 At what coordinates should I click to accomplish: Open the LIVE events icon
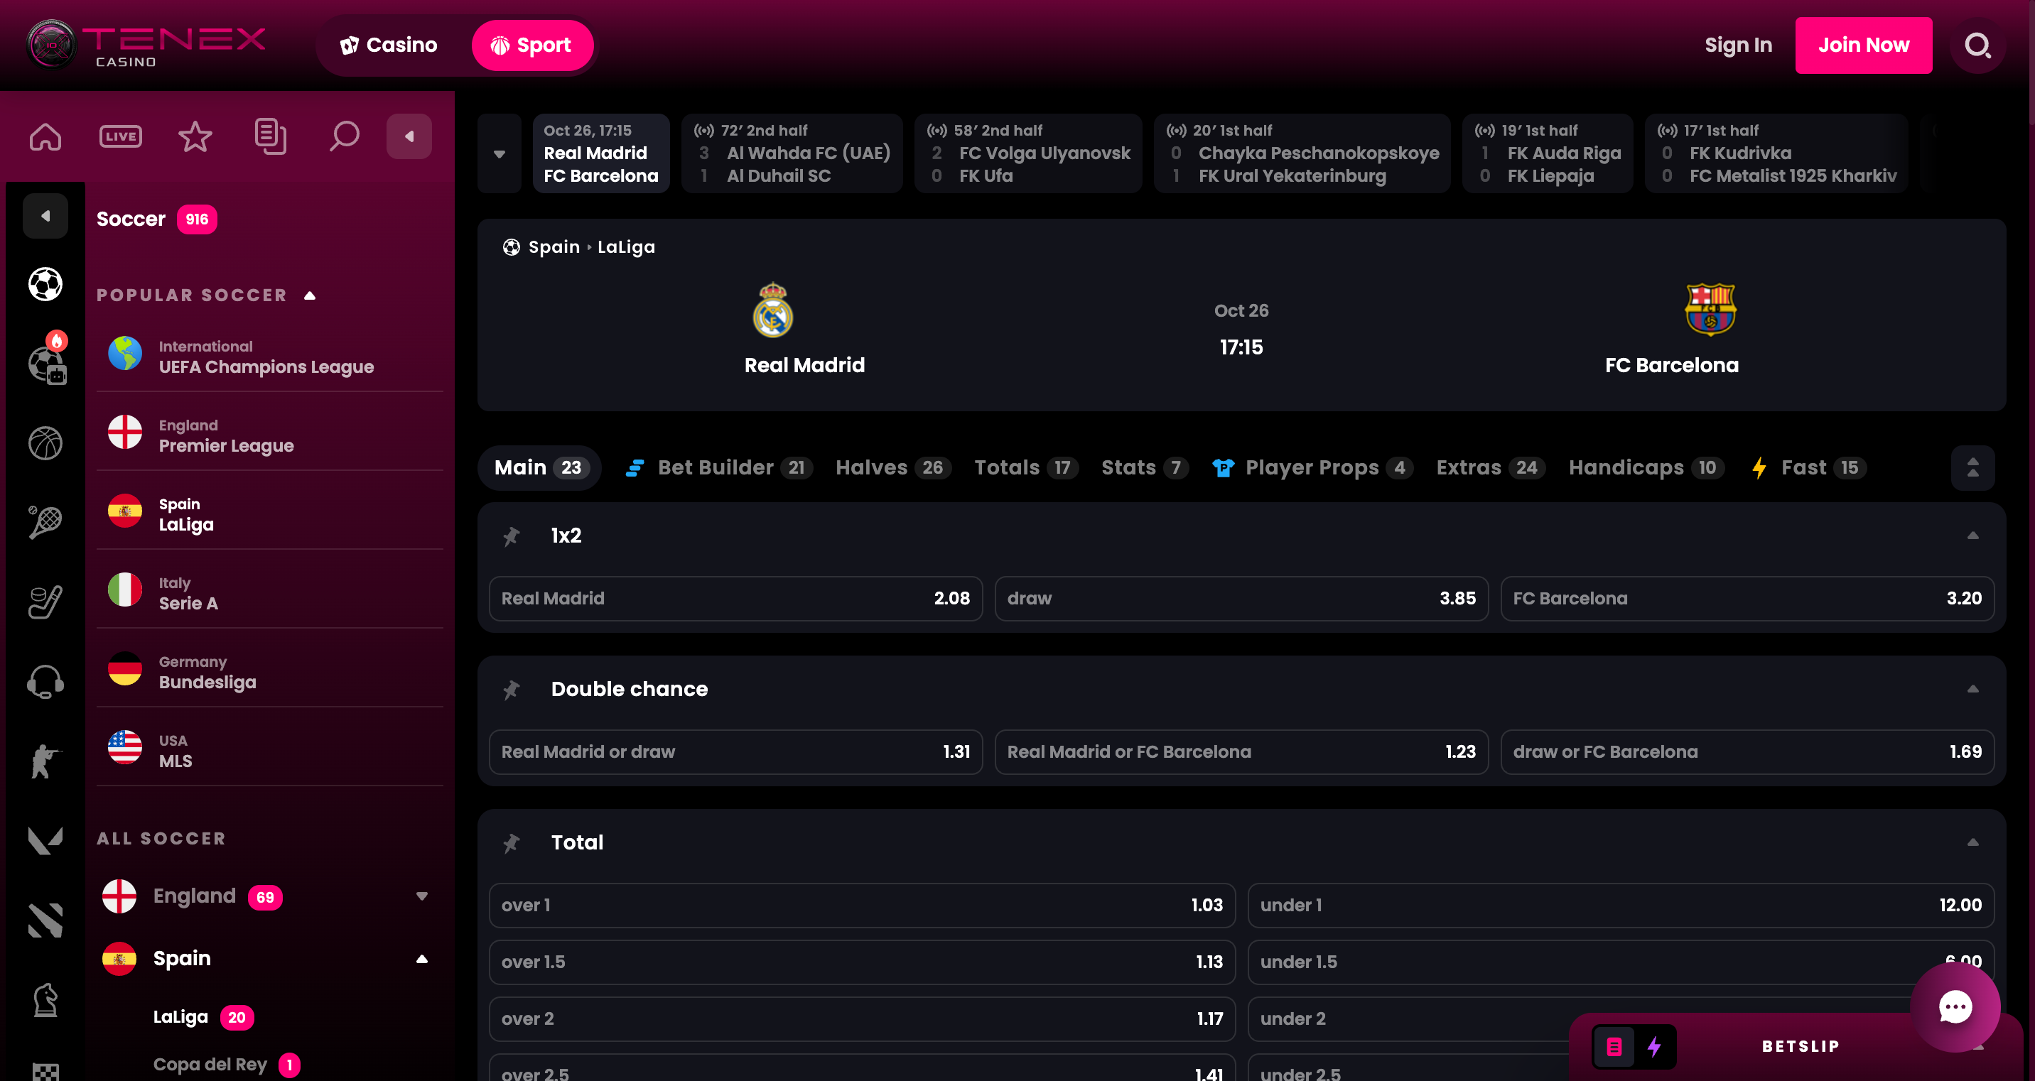click(x=120, y=136)
